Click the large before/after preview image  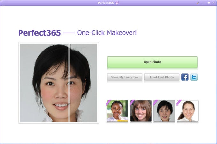[58, 83]
